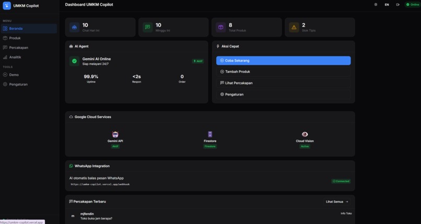Viewport: 421px width, 224px height.
Task: Click the mjfendin avatar circle
Action: click(x=73, y=216)
